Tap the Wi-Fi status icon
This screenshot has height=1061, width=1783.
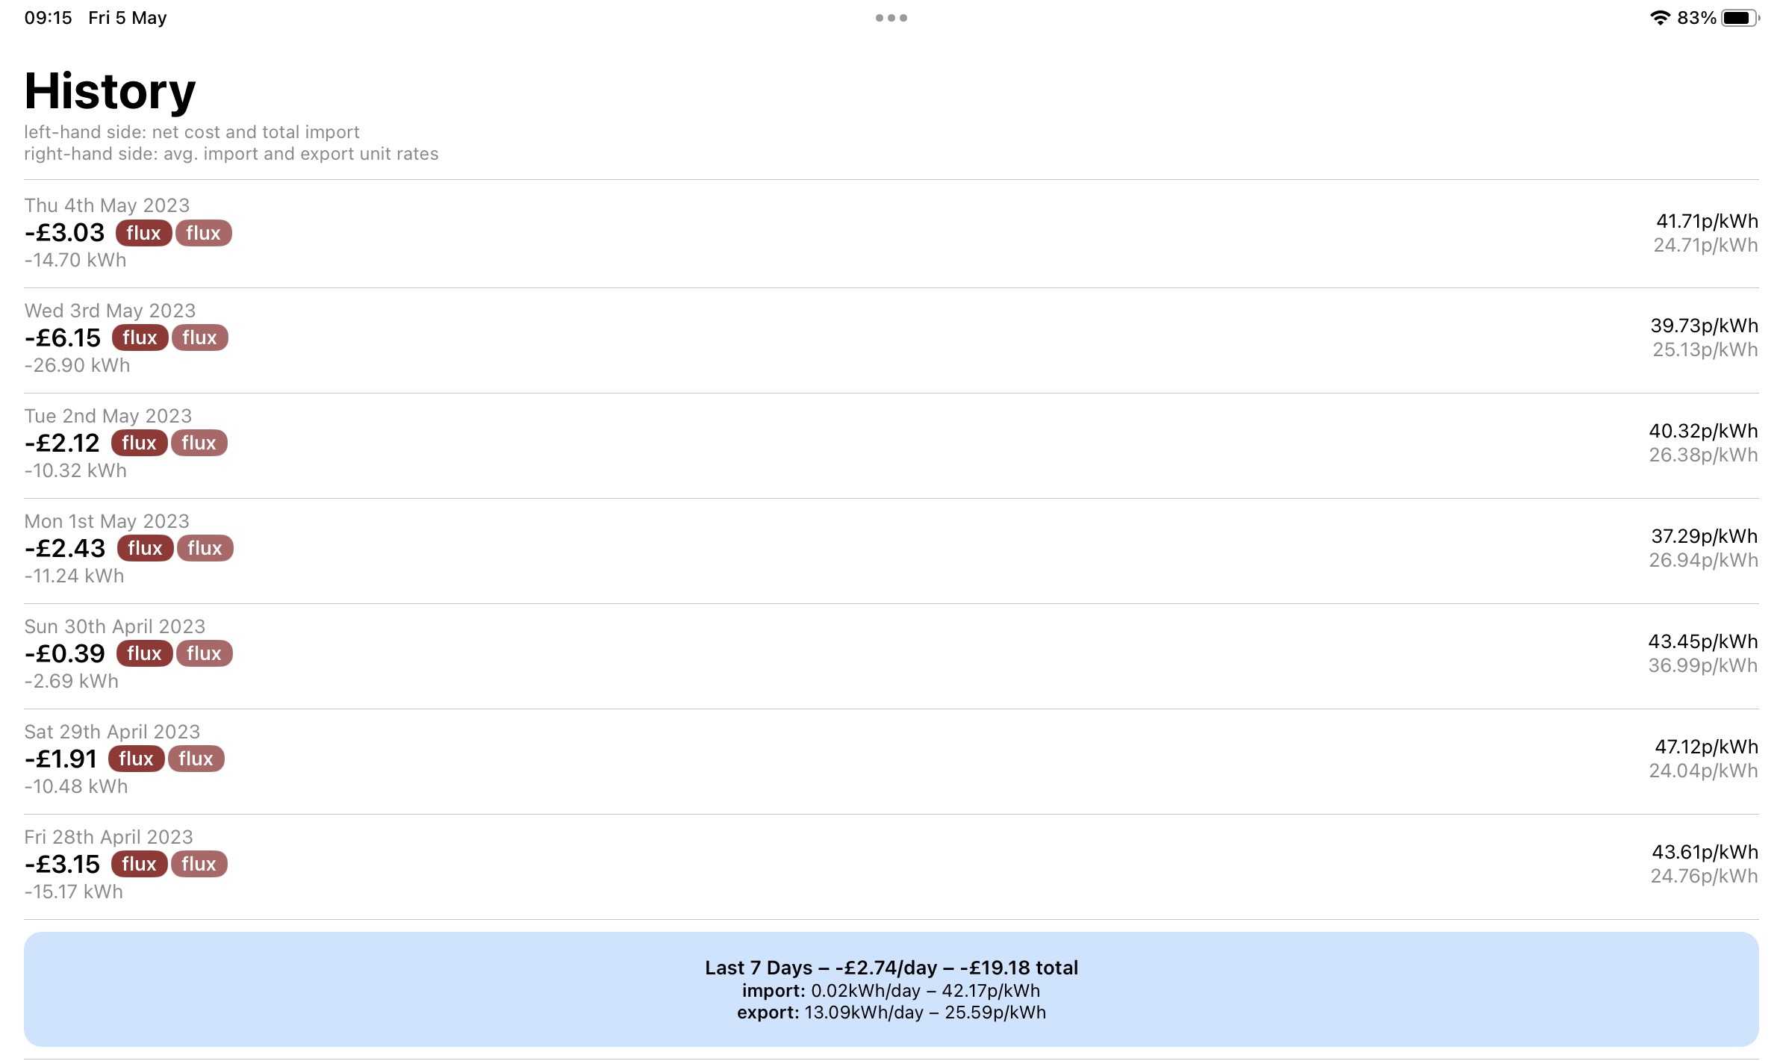(x=1659, y=18)
